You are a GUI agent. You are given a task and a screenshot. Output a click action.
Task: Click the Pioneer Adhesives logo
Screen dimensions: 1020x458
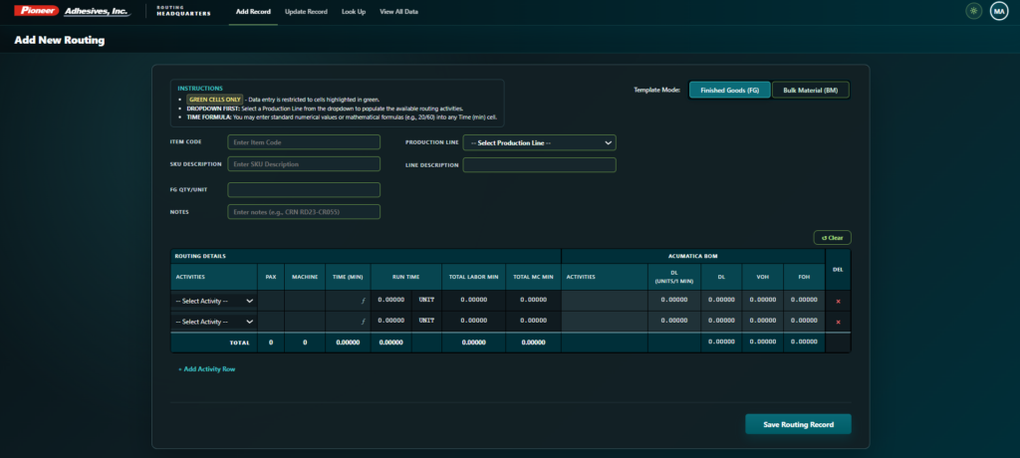[x=72, y=11]
